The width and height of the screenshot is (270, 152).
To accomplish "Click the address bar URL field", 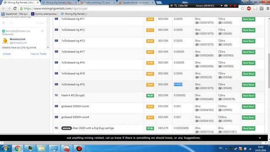I will tap(129, 8).
